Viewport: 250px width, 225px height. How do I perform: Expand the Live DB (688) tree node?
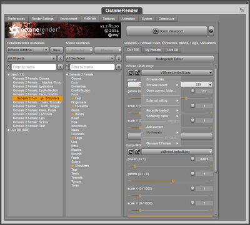(x=9, y=130)
